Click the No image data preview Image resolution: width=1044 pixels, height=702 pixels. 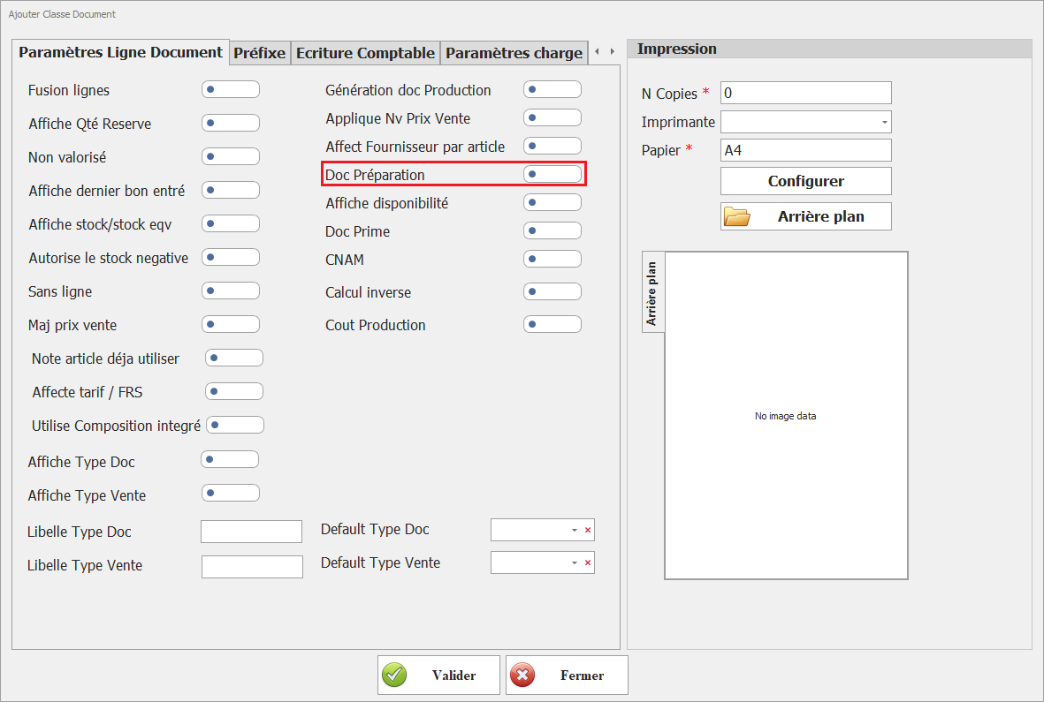[787, 416]
